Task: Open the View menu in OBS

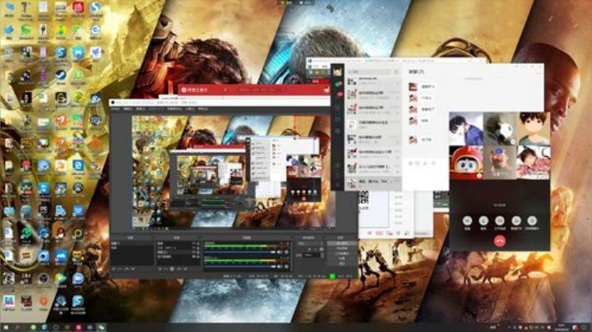Action: 141,109
